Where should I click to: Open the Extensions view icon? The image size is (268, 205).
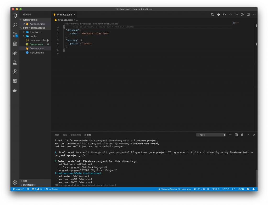click(x=15, y=53)
